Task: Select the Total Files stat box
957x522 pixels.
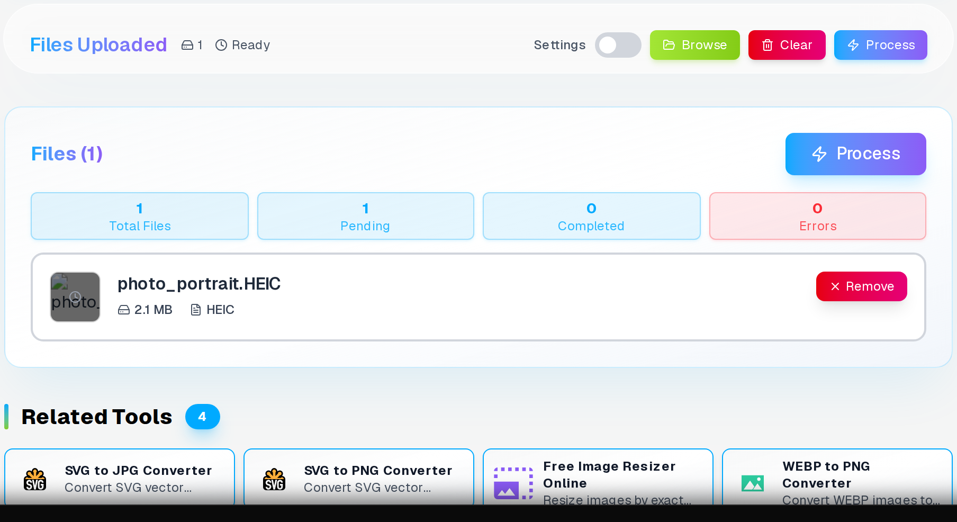Action: (140, 216)
